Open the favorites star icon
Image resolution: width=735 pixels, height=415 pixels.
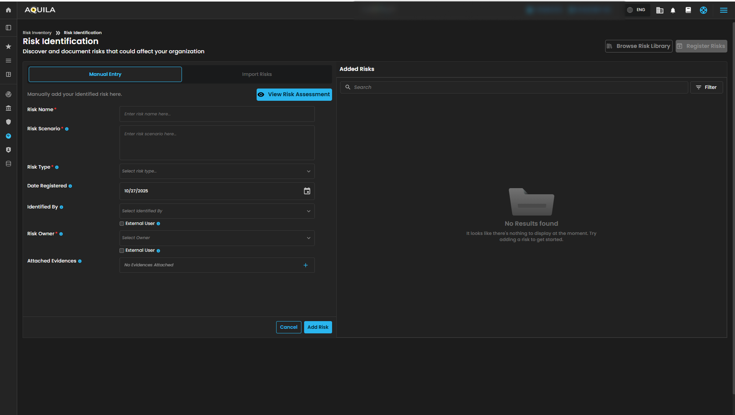click(x=8, y=46)
